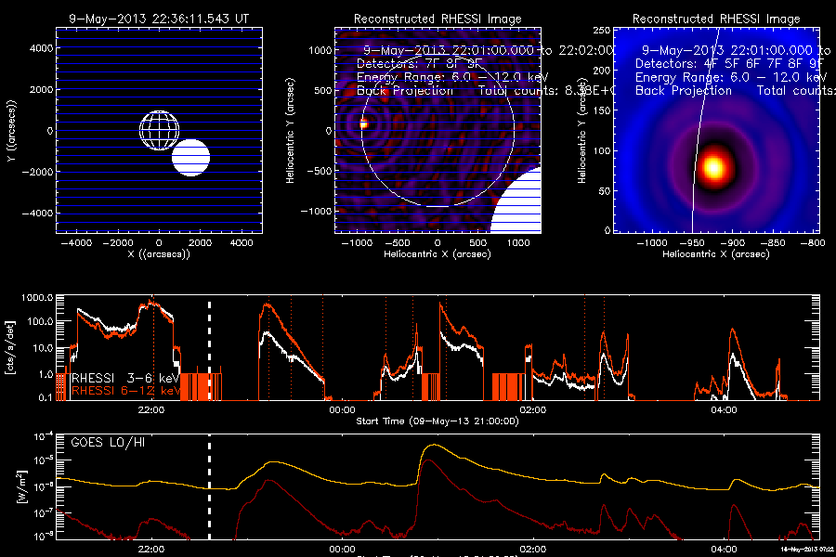836x557 pixels.
Task: Click the highest peak of the GOES orange curve
Action: pos(435,445)
